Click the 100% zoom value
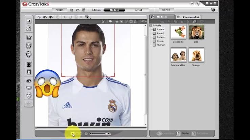250x140 pixels. pyautogui.click(x=143, y=21)
